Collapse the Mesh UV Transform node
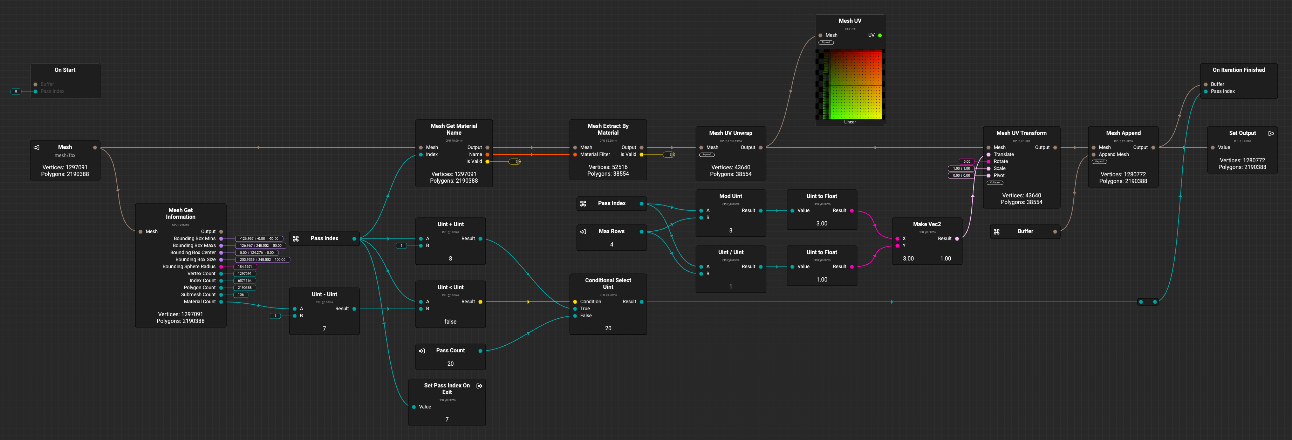1292x440 pixels. pos(994,183)
